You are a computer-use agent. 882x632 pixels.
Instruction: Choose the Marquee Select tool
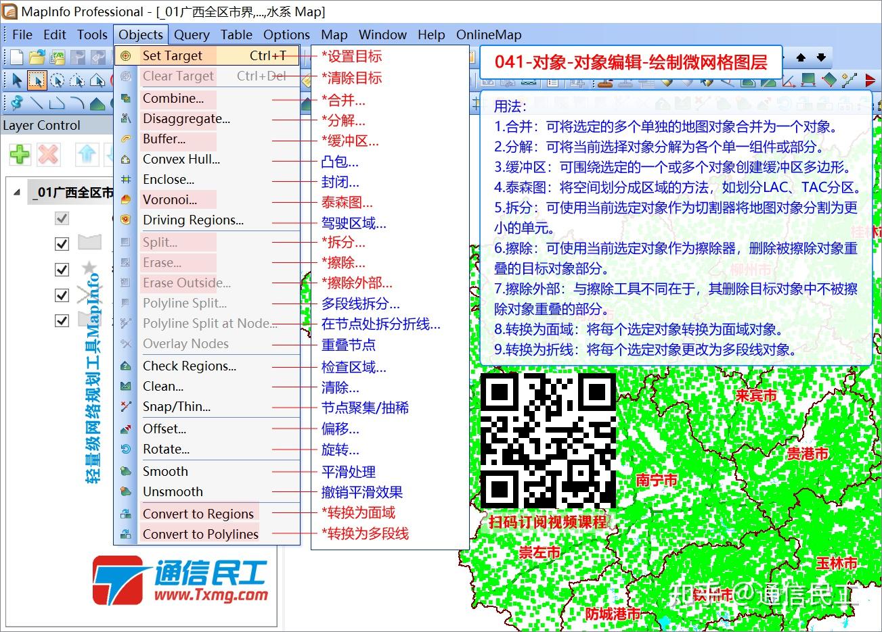tap(37, 81)
